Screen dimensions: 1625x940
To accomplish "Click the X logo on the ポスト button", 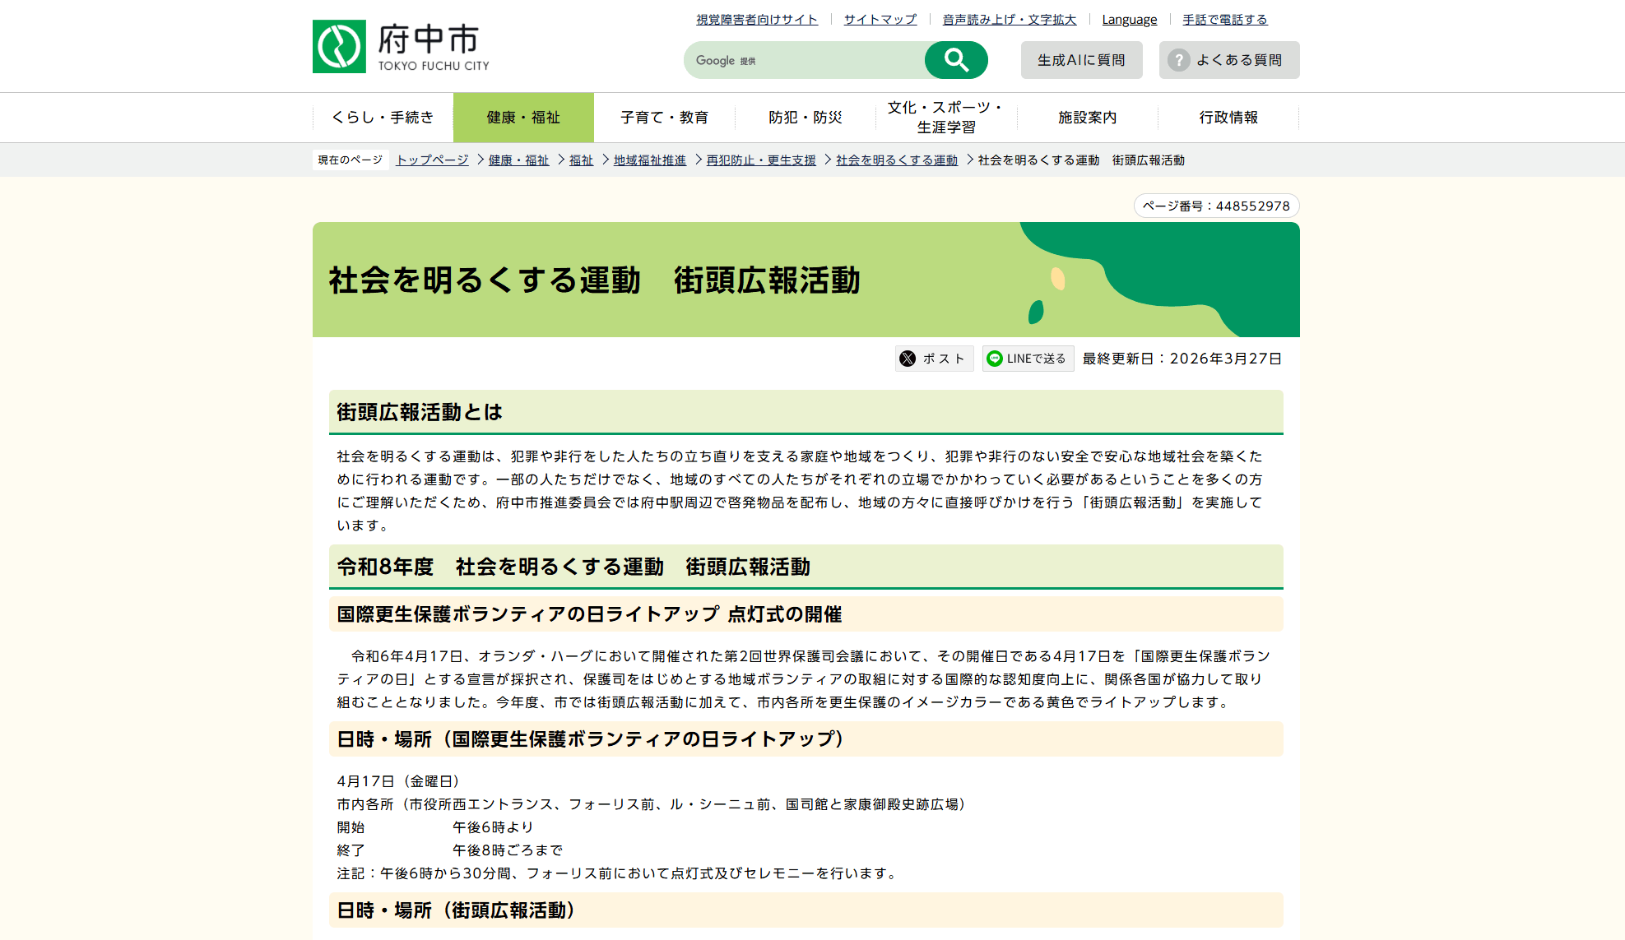I will 908,359.
